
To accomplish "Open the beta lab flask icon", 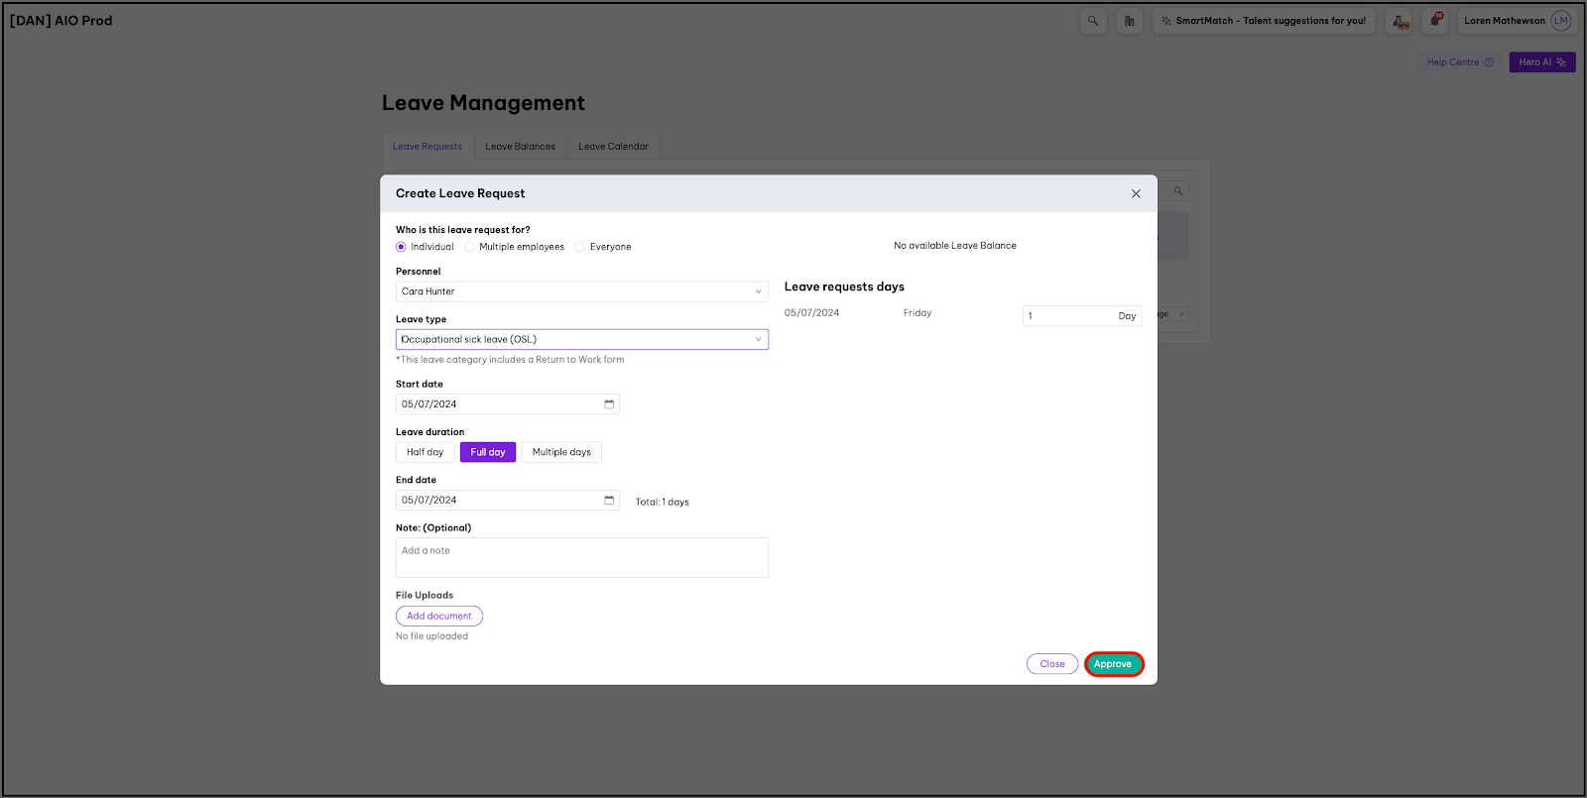I will 1400,21.
